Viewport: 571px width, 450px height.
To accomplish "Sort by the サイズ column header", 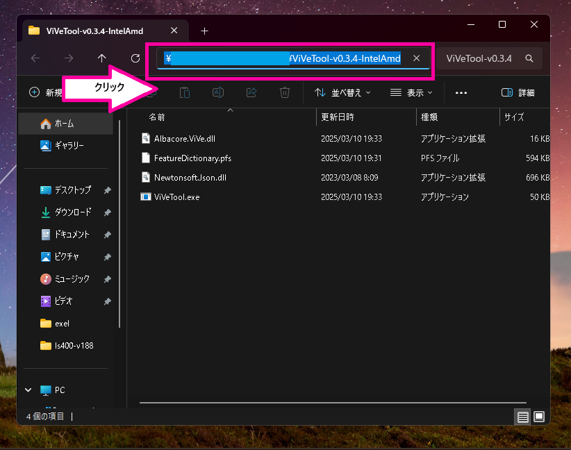I will tap(514, 117).
